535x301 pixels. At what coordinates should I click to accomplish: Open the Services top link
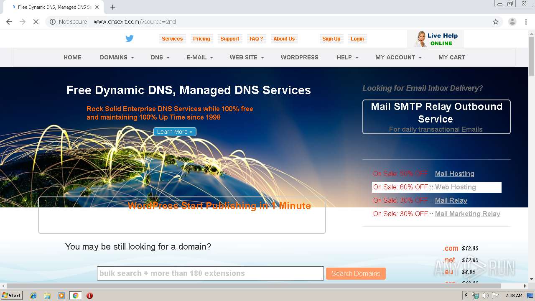coord(172,39)
